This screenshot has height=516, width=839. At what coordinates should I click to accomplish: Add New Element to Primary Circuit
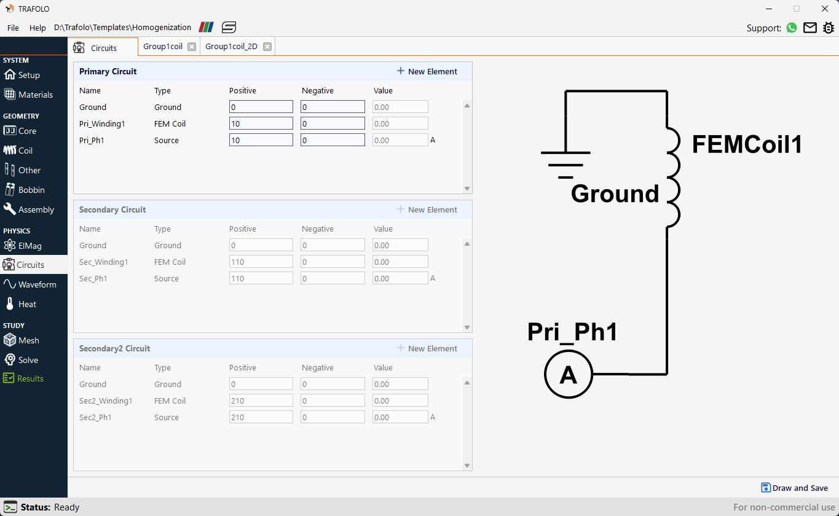click(427, 71)
